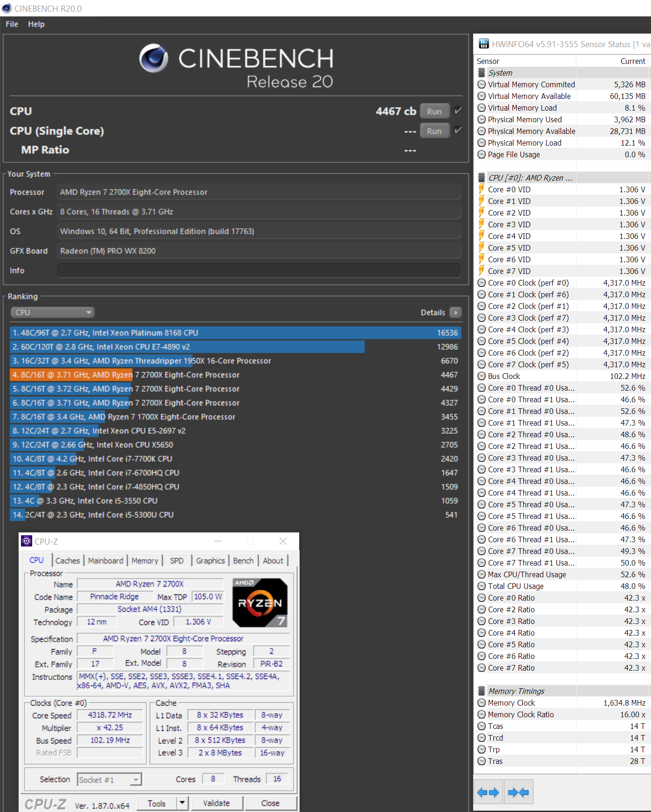This screenshot has width=651, height=812.
Task: Click the CPU-Z Tools button
Action: (x=157, y=803)
